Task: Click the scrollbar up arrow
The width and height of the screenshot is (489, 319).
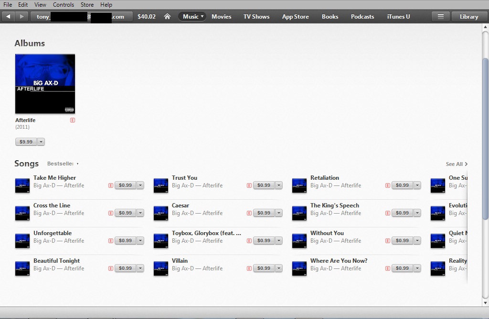Action: click(485, 27)
